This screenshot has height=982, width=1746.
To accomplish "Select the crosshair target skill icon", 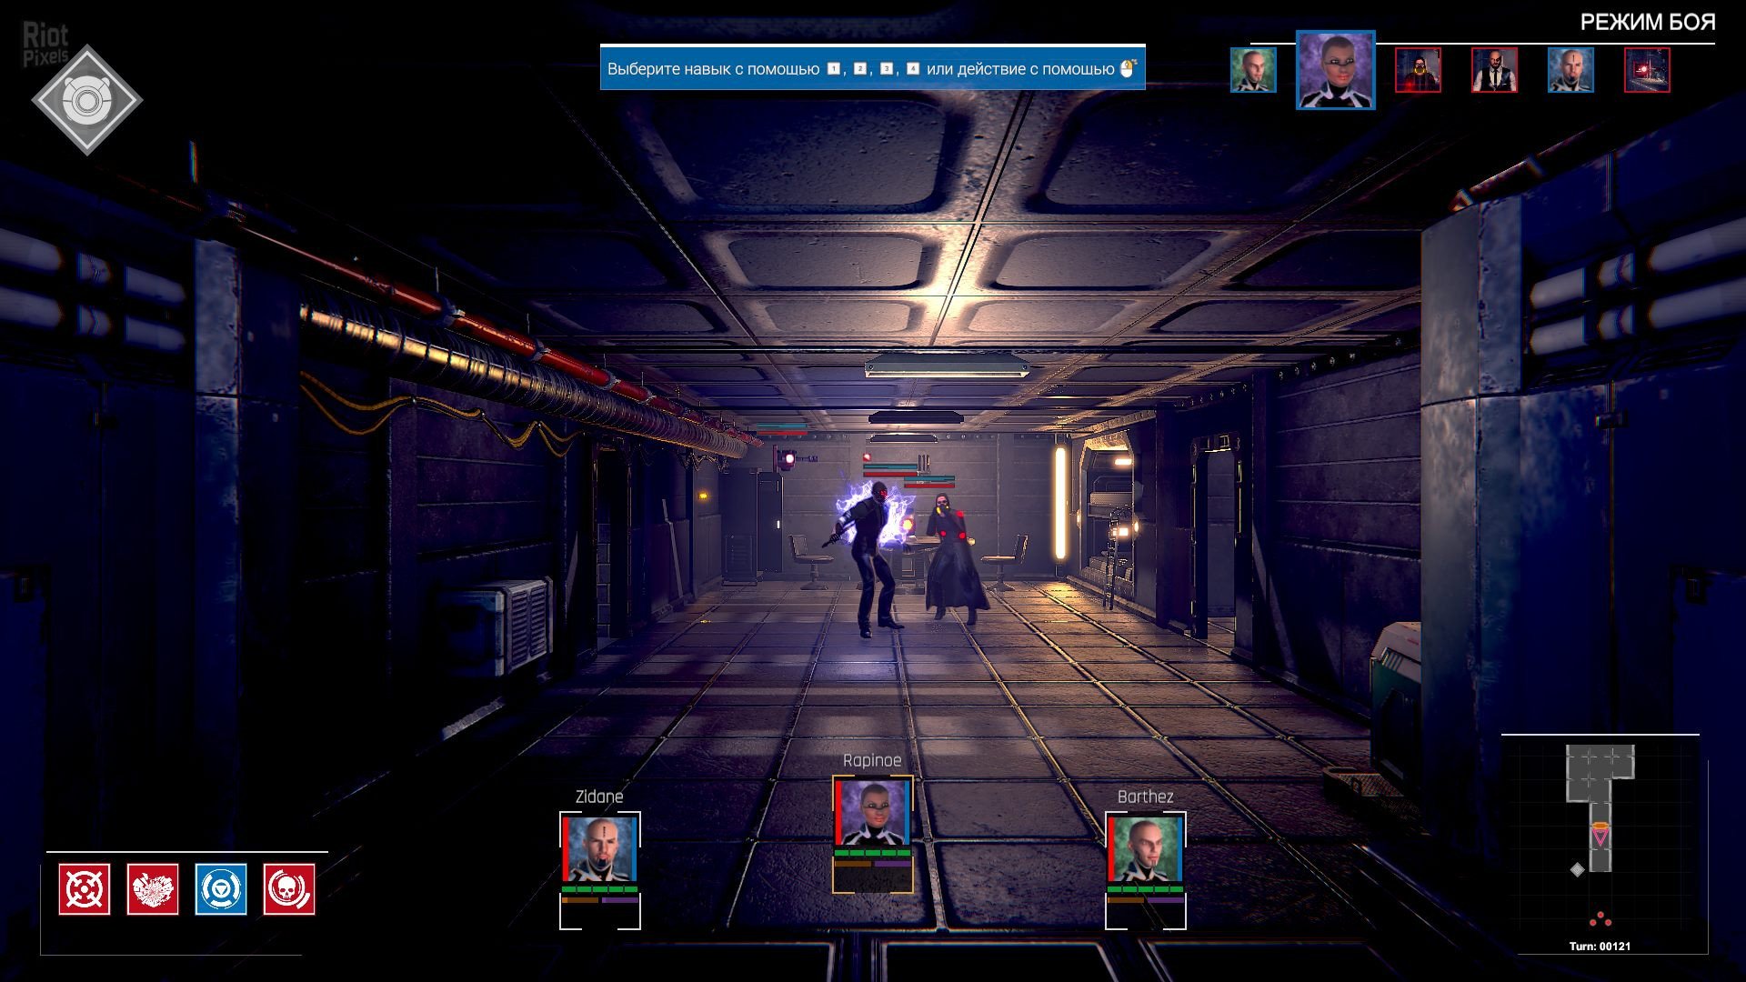I will click(x=85, y=888).
